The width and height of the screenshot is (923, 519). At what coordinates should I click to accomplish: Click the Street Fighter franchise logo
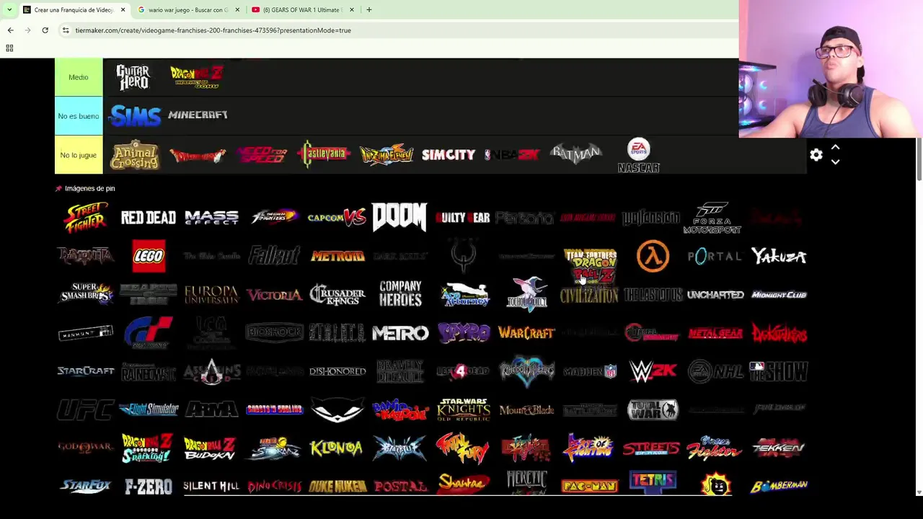[86, 218]
